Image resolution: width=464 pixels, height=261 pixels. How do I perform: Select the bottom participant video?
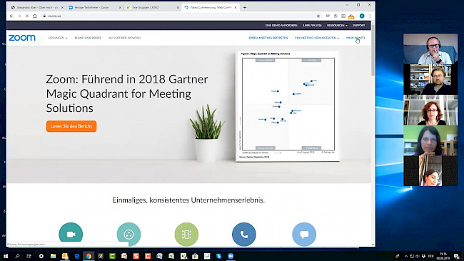[x=430, y=171]
